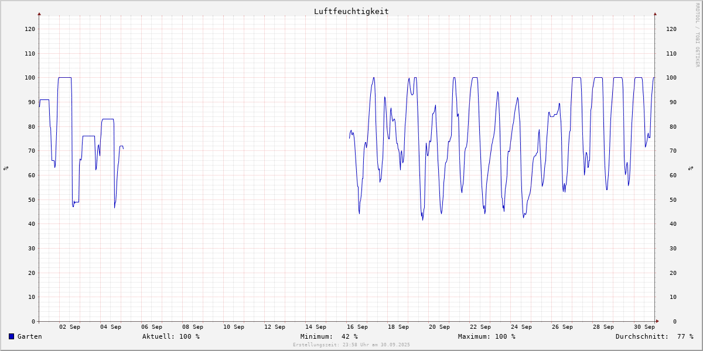Select the Minimum: 42 % statistic
The image size is (703, 351).
point(329,336)
